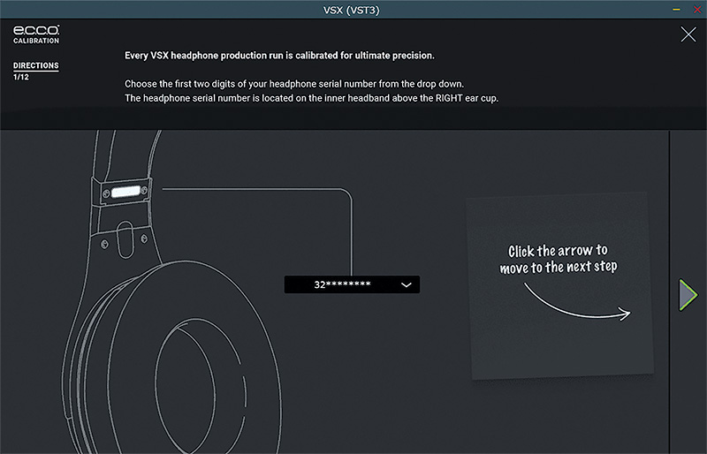Click the highlighted serial plate on headband

pos(125,192)
